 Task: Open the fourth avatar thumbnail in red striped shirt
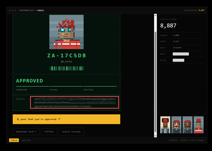click(x=199, y=125)
